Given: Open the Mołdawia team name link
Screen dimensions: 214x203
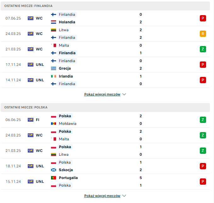Looking at the screenshot, I should click(67, 124).
